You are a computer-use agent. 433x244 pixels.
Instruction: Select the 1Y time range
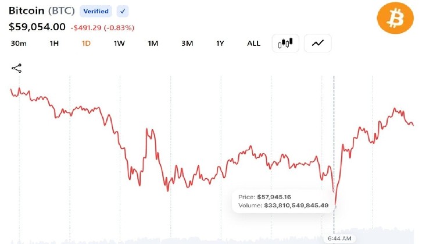click(x=220, y=44)
